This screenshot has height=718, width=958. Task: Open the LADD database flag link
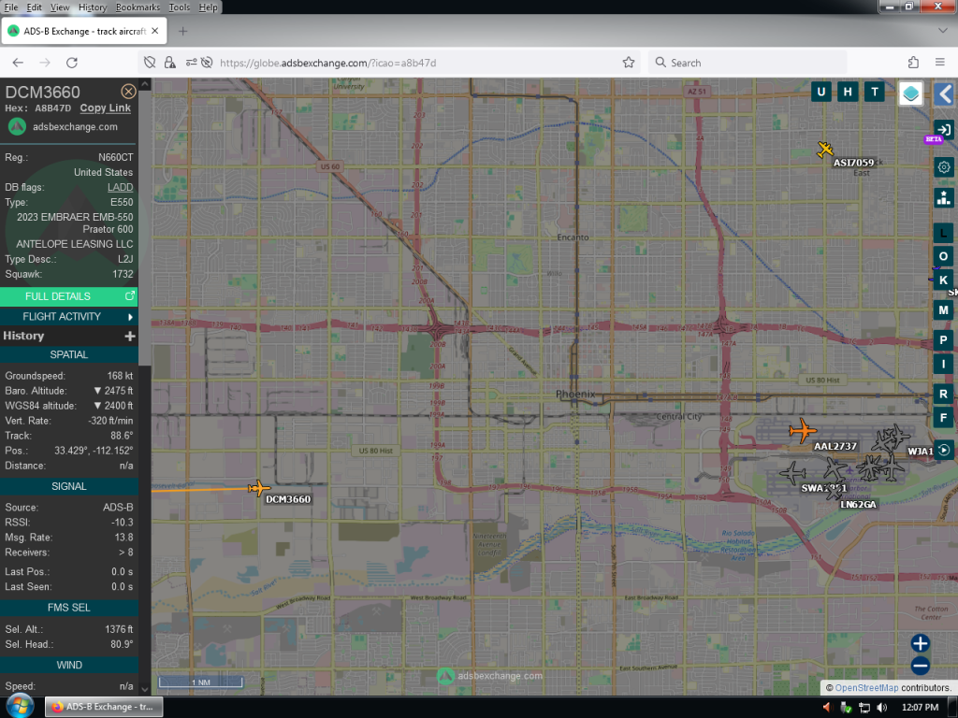point(120,187)
